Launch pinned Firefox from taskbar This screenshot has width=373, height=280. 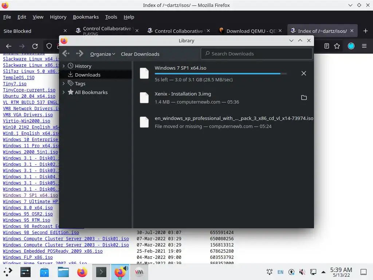click(x=82, y=272)
